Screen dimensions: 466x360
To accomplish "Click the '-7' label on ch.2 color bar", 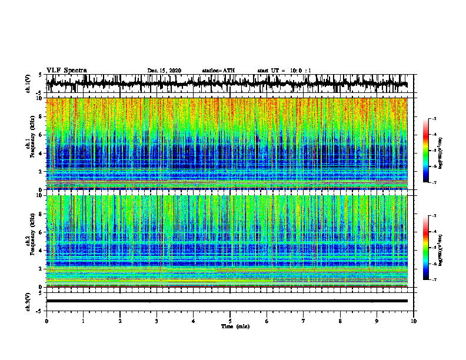I will tap(434, 279).
